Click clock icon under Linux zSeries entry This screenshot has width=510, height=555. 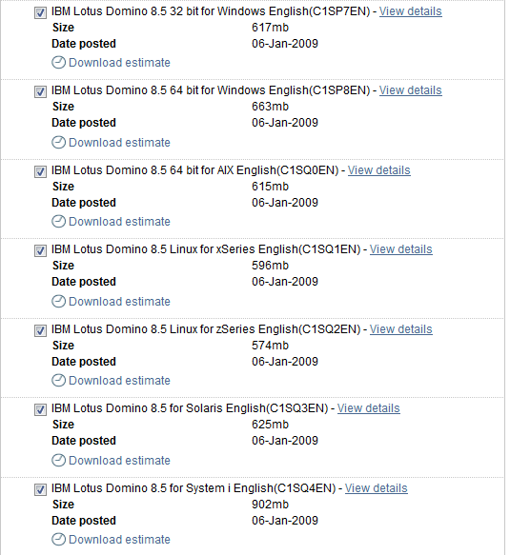click(x=58, y=380)
